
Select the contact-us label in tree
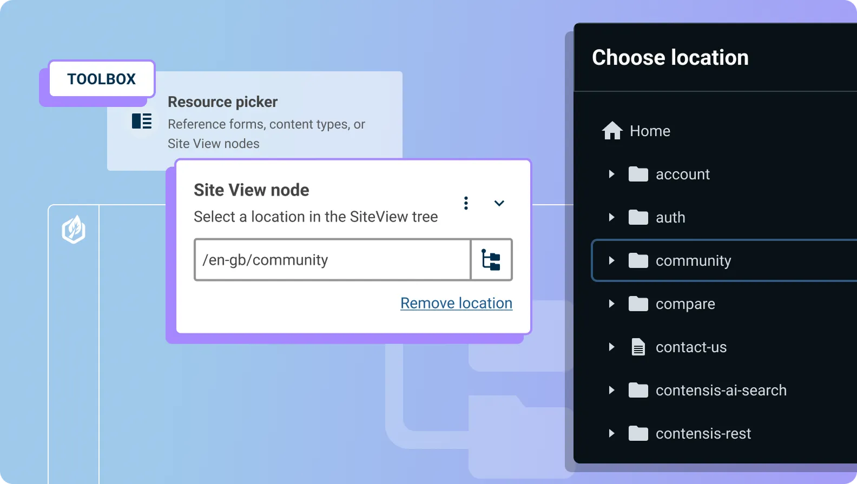[691, 347]
